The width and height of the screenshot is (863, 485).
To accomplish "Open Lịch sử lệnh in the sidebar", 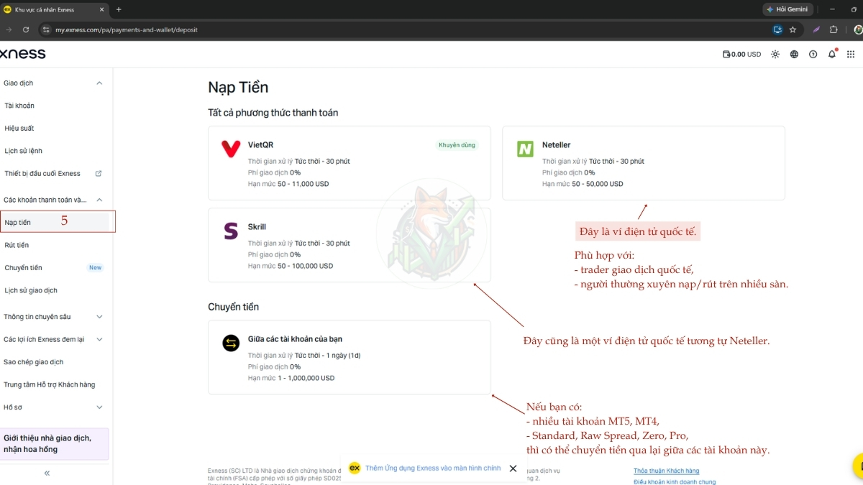I will tap(23, 151).
